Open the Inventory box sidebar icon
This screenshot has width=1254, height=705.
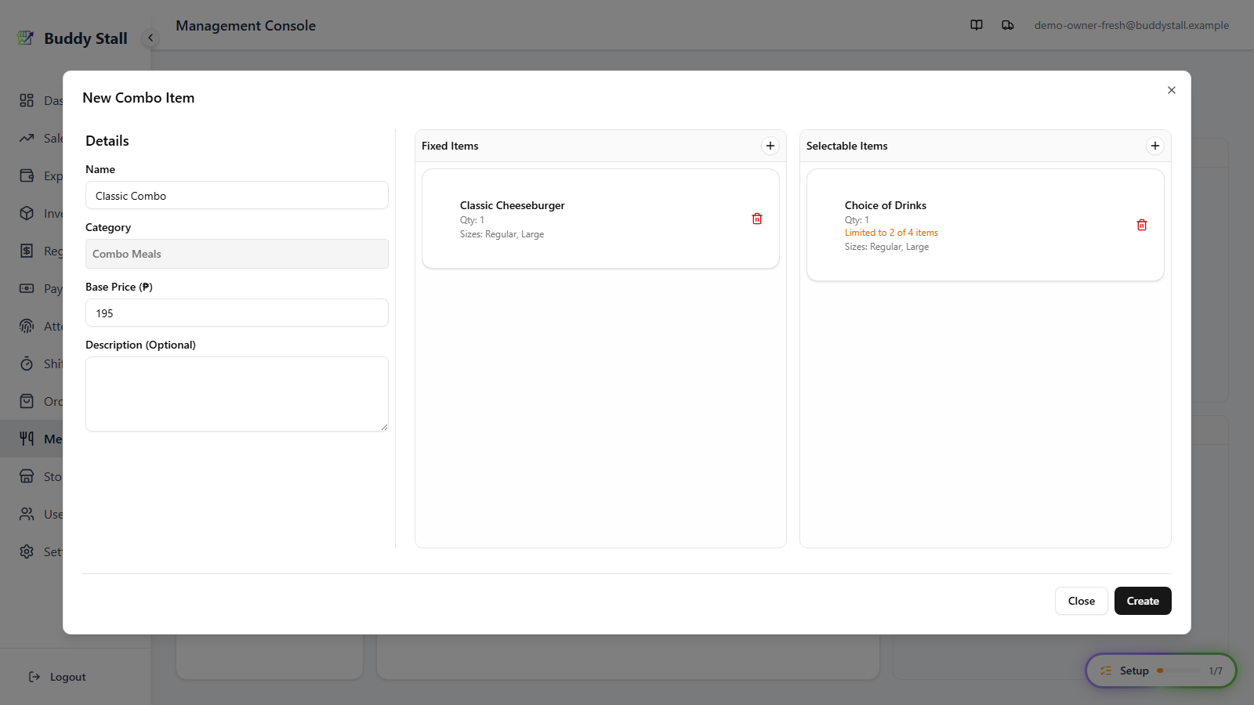[x=27, y=213]
